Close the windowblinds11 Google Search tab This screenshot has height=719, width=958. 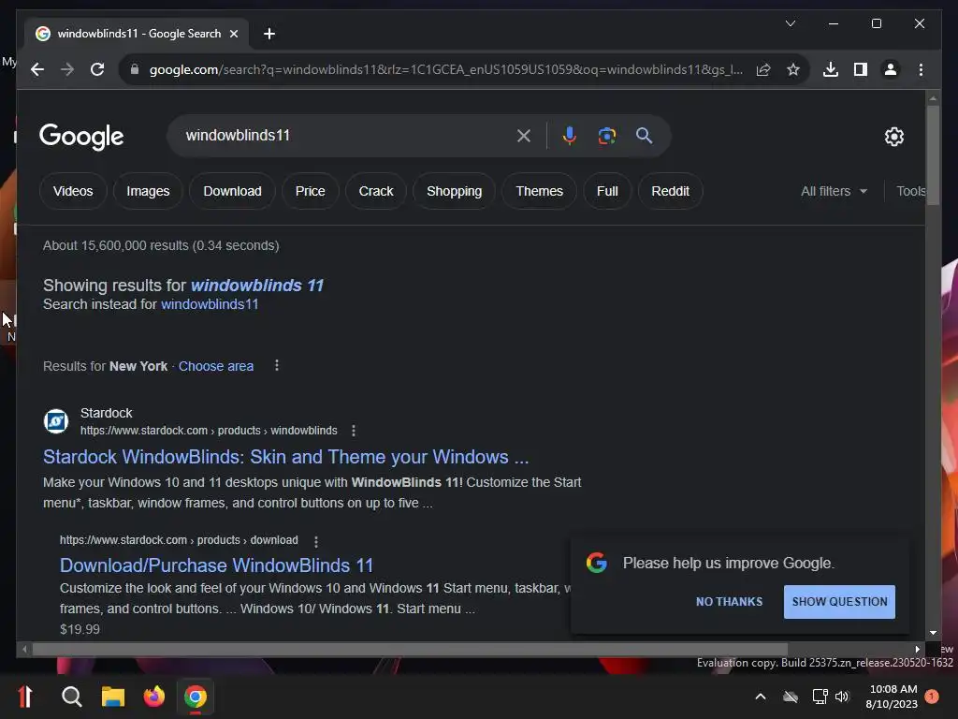[x=233, y=34]
